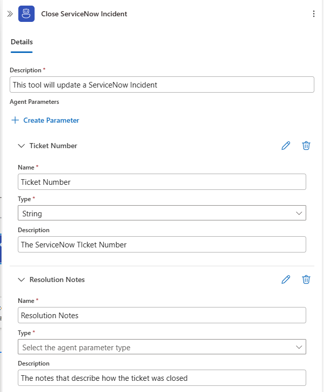
Task: Click the Create Parameter link
Action: [51, 120]
